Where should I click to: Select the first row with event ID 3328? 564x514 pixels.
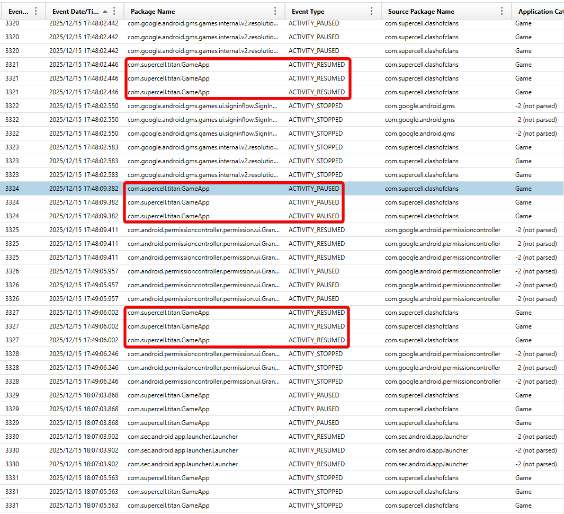point(282,354)
